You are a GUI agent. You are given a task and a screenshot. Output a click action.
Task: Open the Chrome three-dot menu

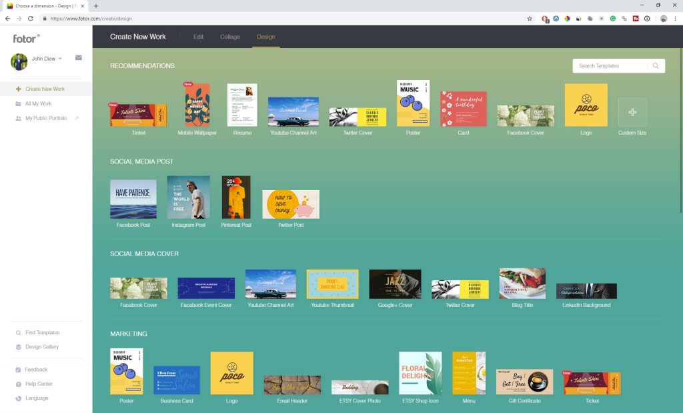[x=676, y=19]
